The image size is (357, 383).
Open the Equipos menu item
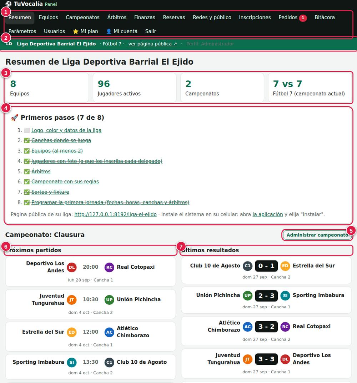tap(48, 18)
